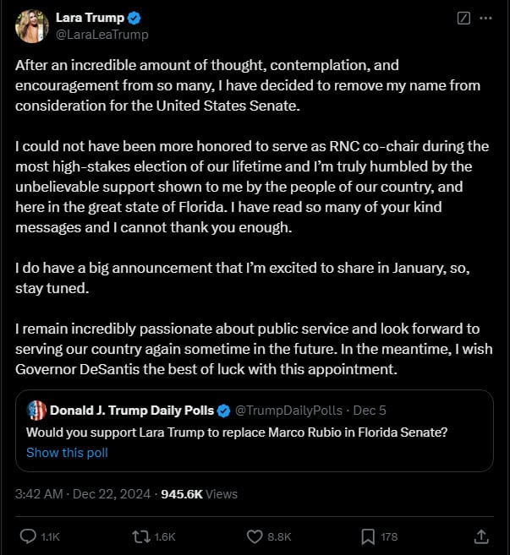Click the Trump Daily Polls avatar
The height and width of the screenshot is (555, 510).
click(x=36, y=411)
